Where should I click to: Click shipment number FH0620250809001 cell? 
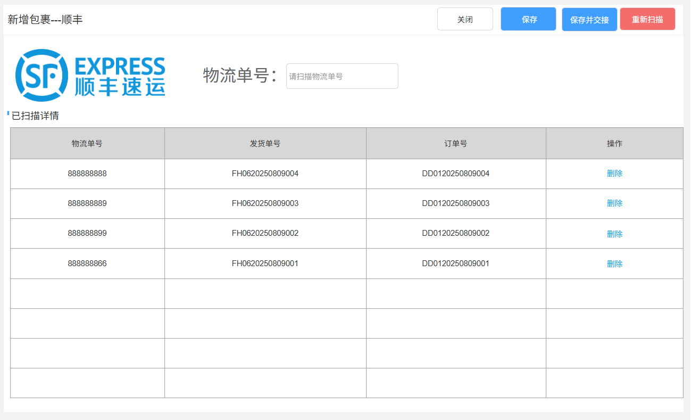click(265, 263)
